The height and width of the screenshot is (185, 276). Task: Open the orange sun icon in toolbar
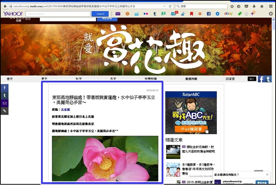click(x=200, y=14)
